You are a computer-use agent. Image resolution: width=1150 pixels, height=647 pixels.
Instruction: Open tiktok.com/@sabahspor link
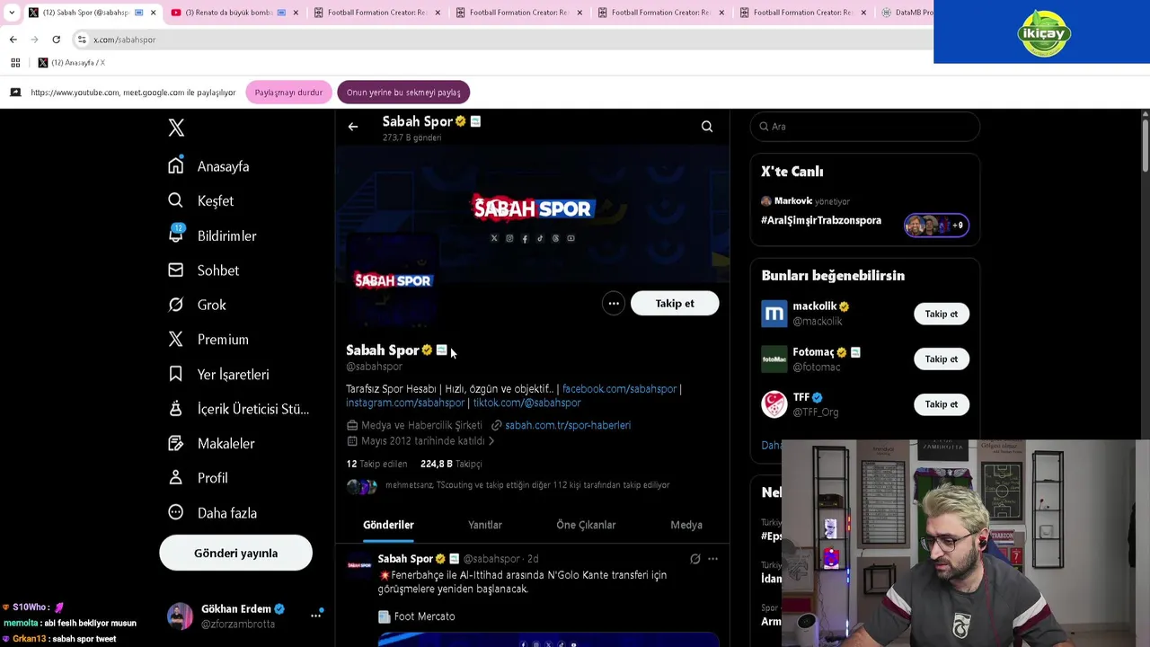click(x=526, y=403)
